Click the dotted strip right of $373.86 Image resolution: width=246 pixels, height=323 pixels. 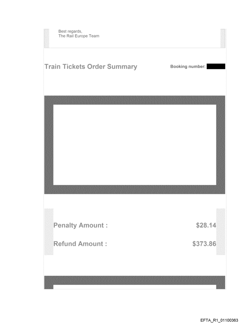(221, 232)
